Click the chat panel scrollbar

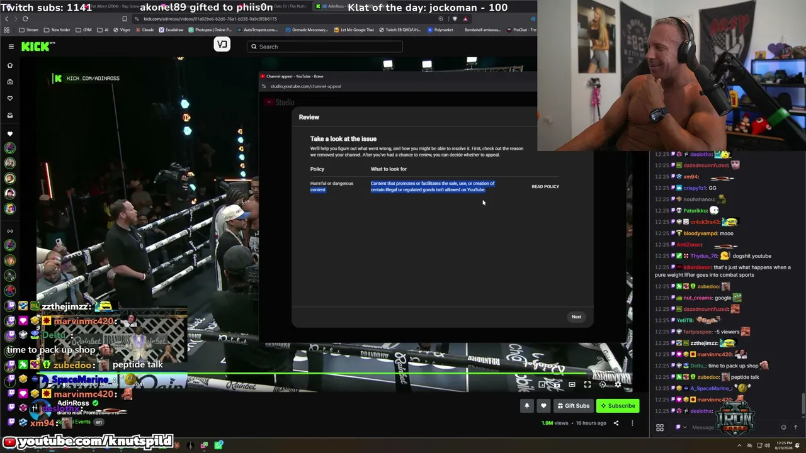803,403
